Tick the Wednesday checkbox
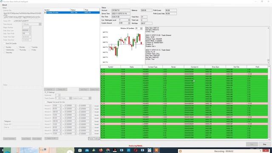This screenshot has width=272, height=153. tap(4, 50)
